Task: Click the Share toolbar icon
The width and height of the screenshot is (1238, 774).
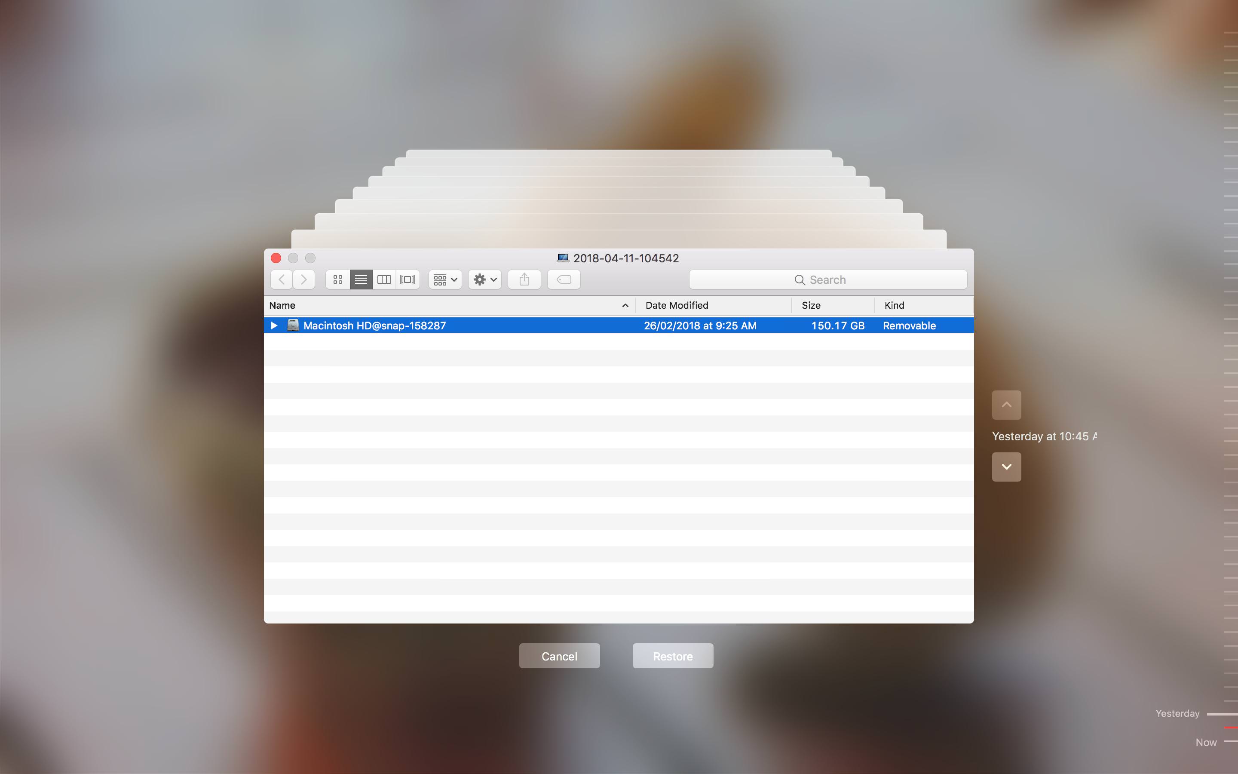Action: [524, 279]
